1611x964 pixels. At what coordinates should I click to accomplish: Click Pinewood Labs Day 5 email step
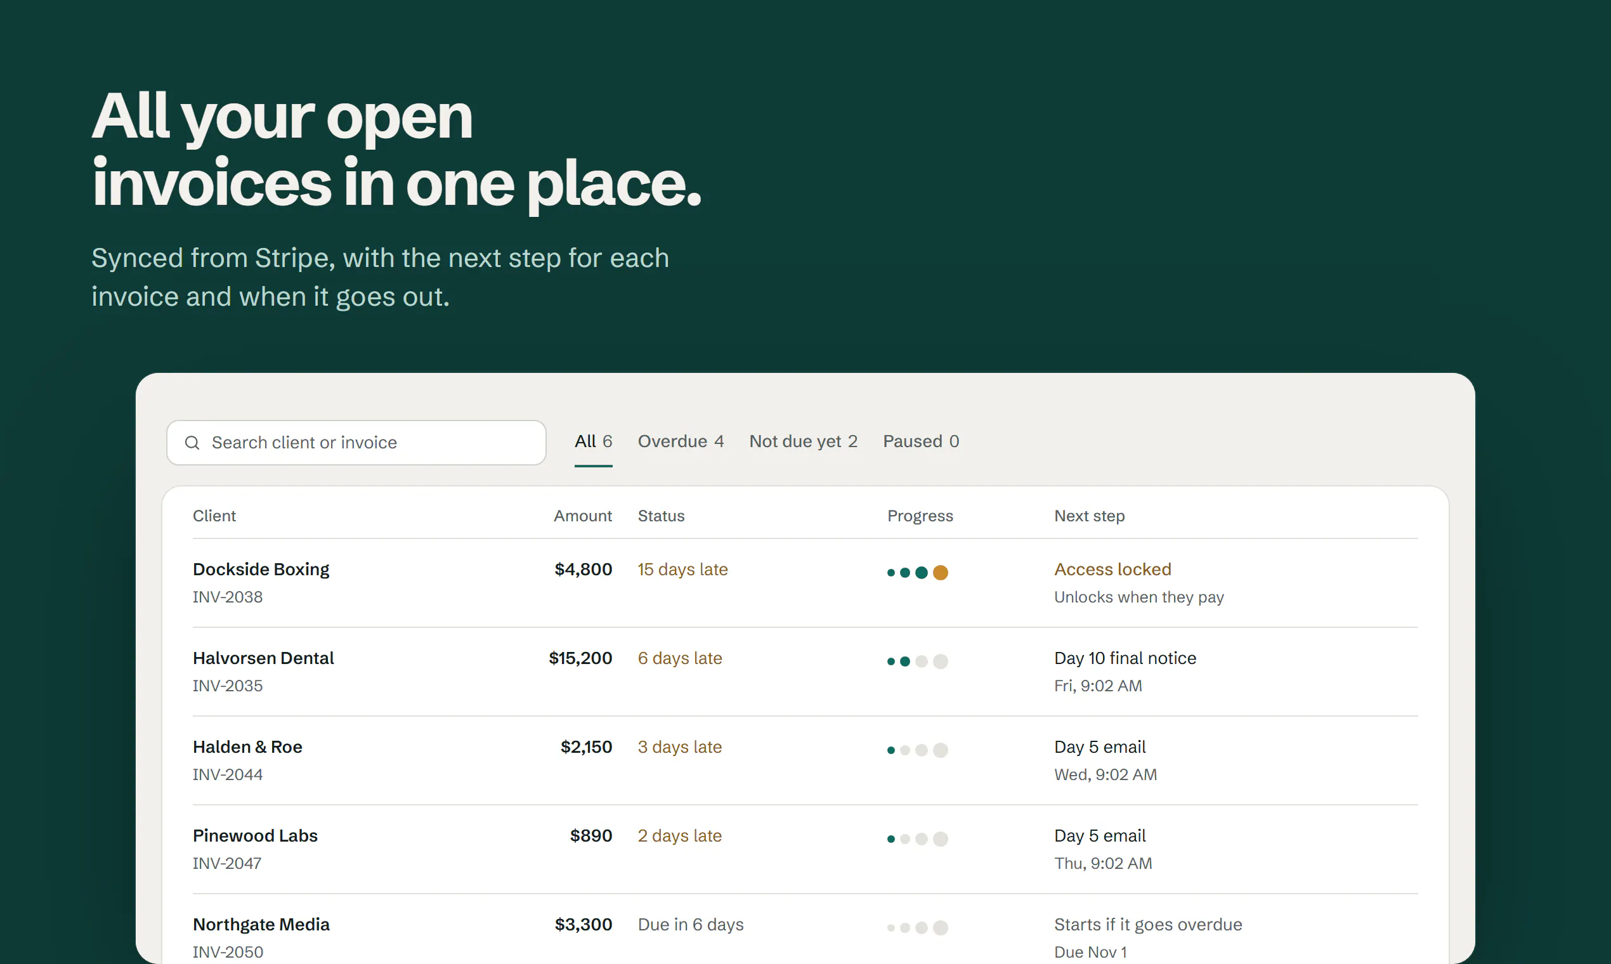tap(1100, 837)
